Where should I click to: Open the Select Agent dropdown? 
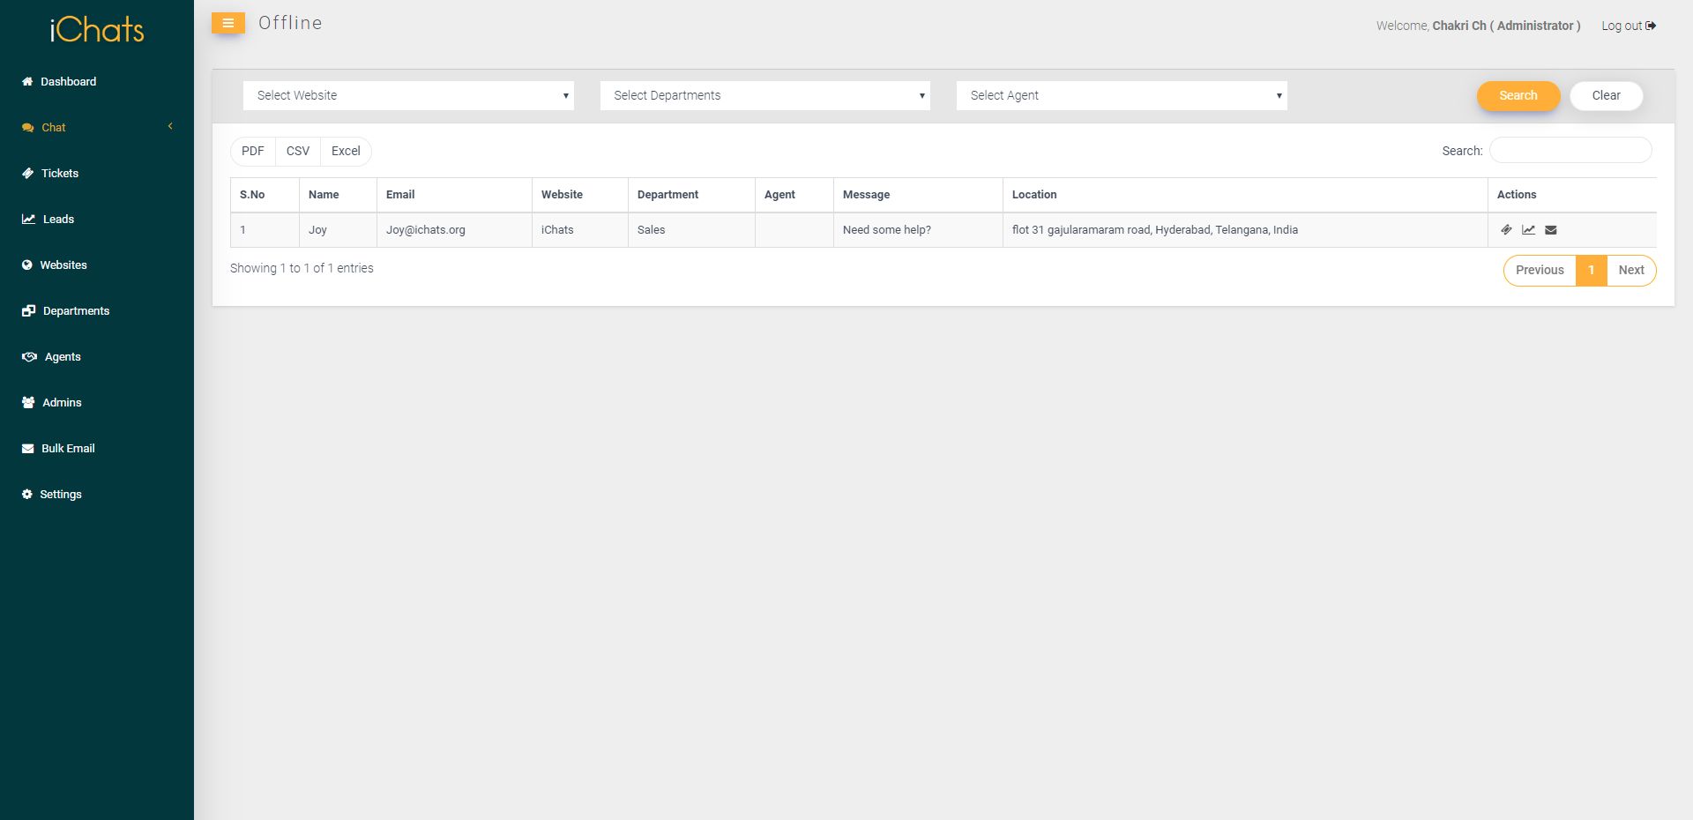click(x=1122, y=95)
